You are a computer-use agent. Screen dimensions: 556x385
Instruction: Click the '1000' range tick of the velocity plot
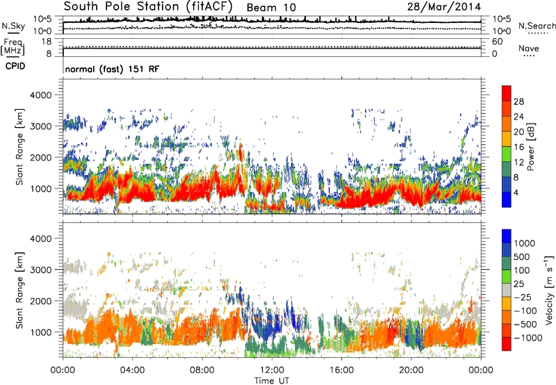40,332
